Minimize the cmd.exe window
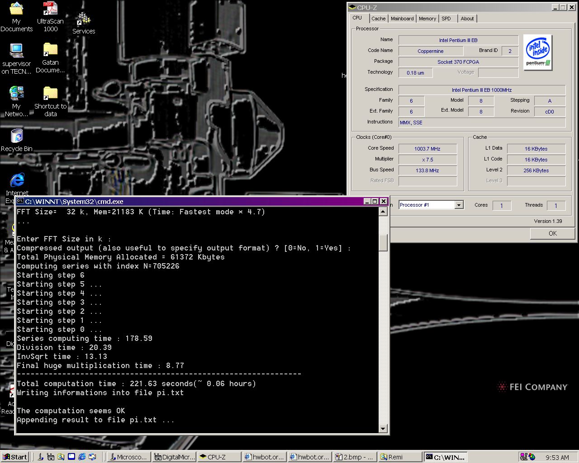Screen dimensions: 579x463 click(x=367, y=201)
